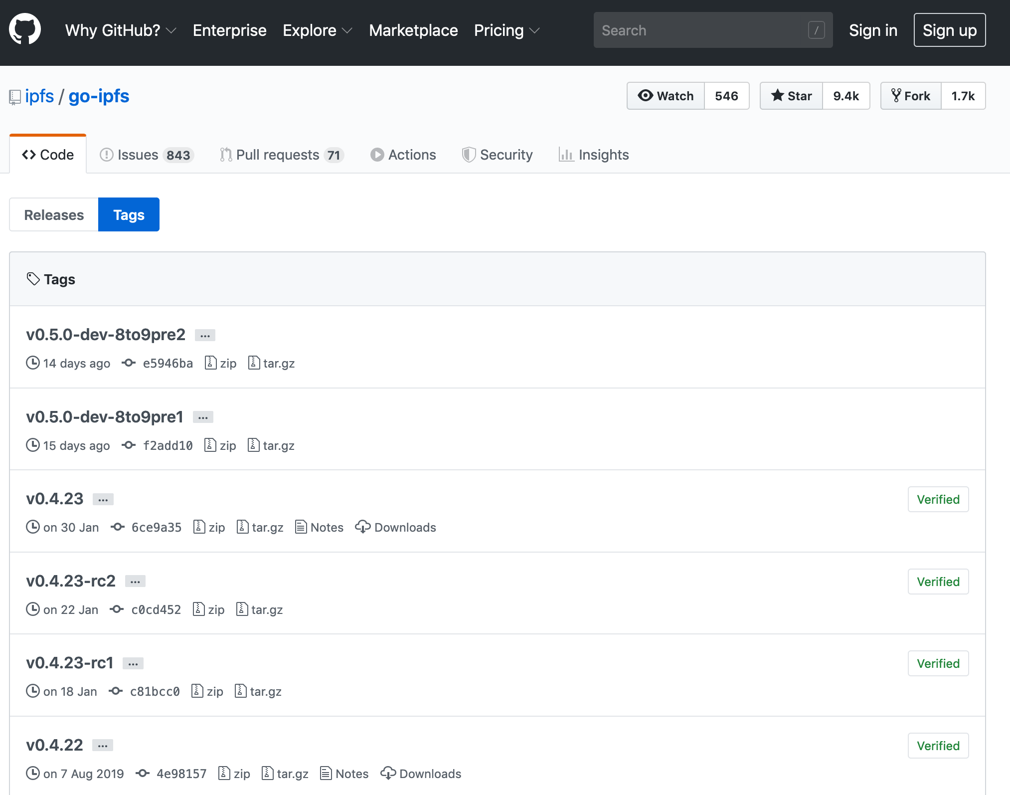Viewport: 1010px width, 795px height.
Task: Open the v0.4.22 tag title
Action: coord(54,745)
